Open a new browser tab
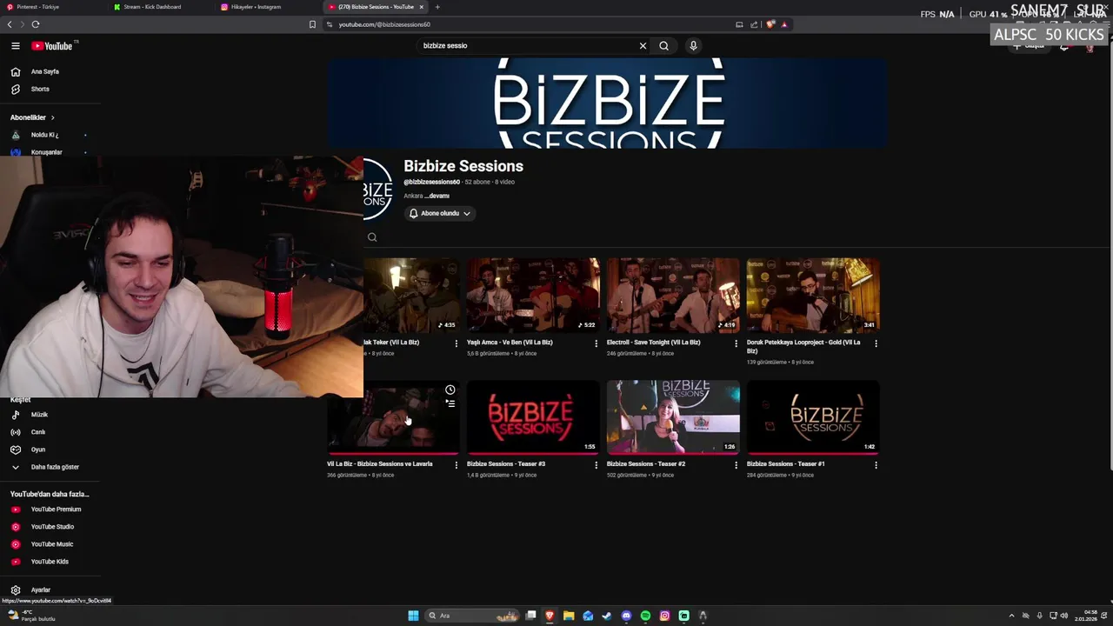Screen dimensions: 1113x626 click(x=437, y=7)
